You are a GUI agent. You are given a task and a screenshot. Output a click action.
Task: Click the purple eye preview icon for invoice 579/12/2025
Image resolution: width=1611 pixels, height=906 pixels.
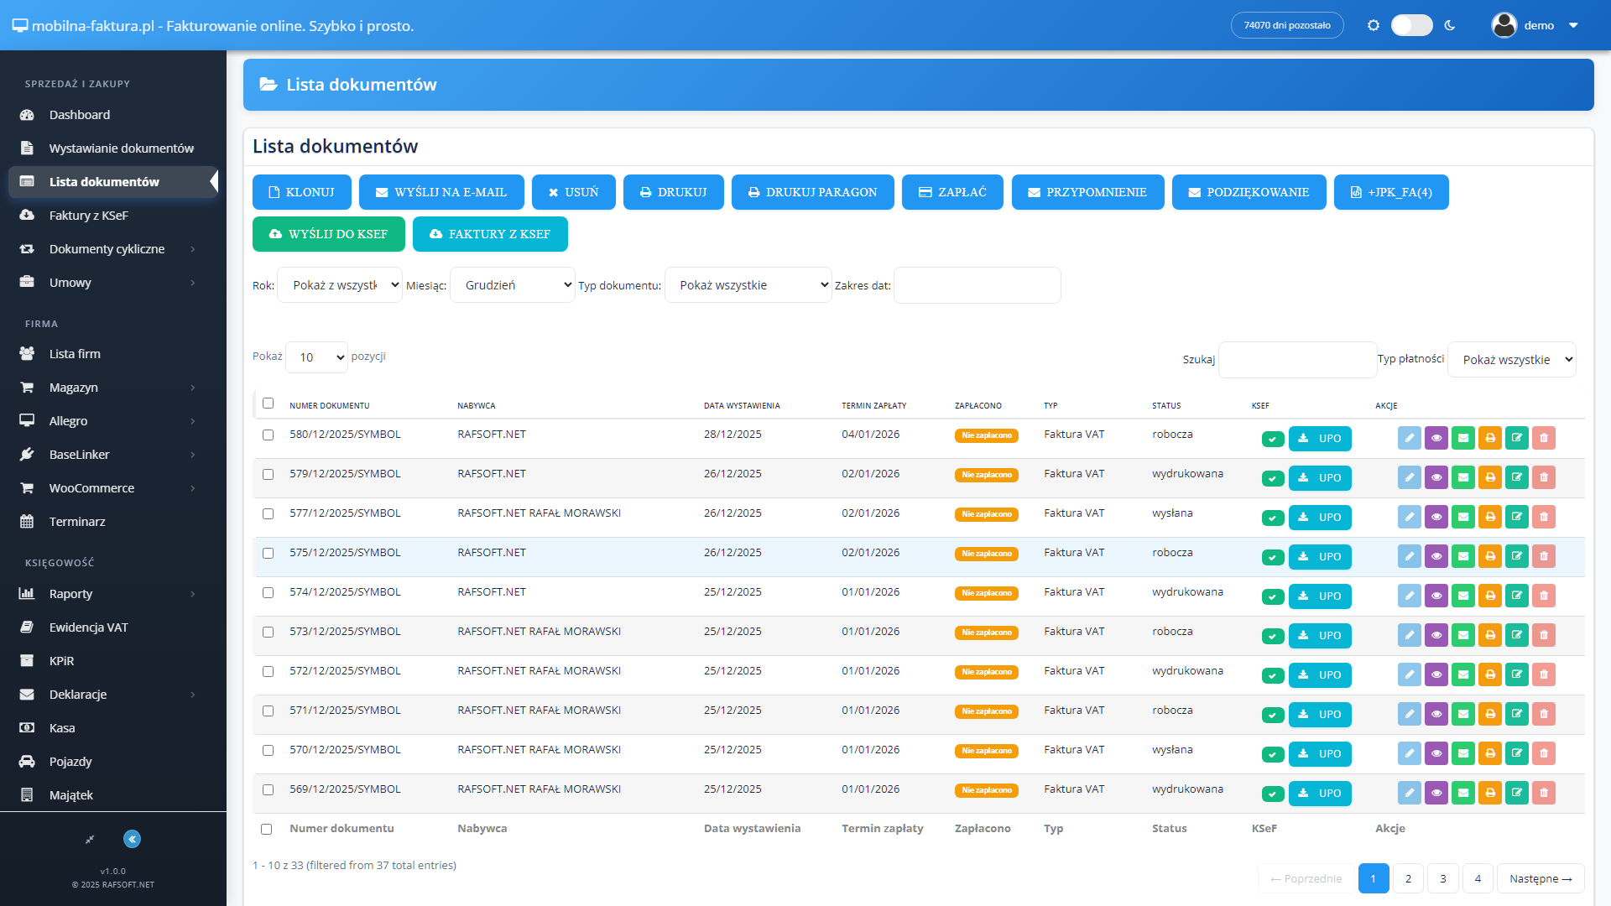click(x=1436, y=477)
